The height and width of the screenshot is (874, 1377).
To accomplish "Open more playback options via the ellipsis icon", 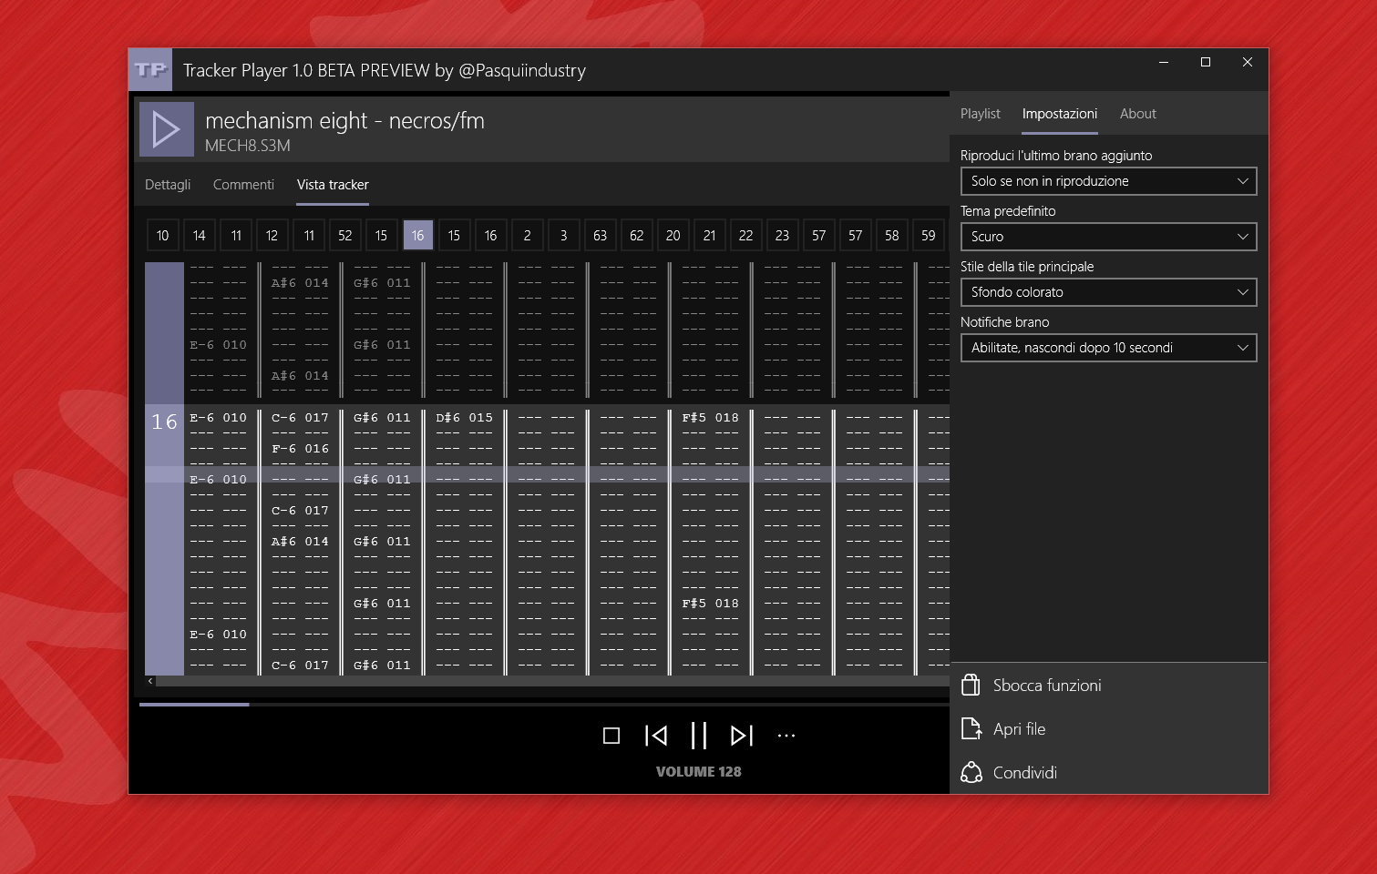I will (x=786, y=736).
